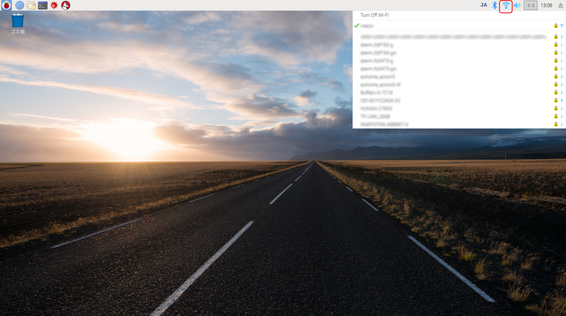The width and height of the screenshot is (566, 316).
Task: Click the lock icon on the melon row
Action: click(556, 25)
